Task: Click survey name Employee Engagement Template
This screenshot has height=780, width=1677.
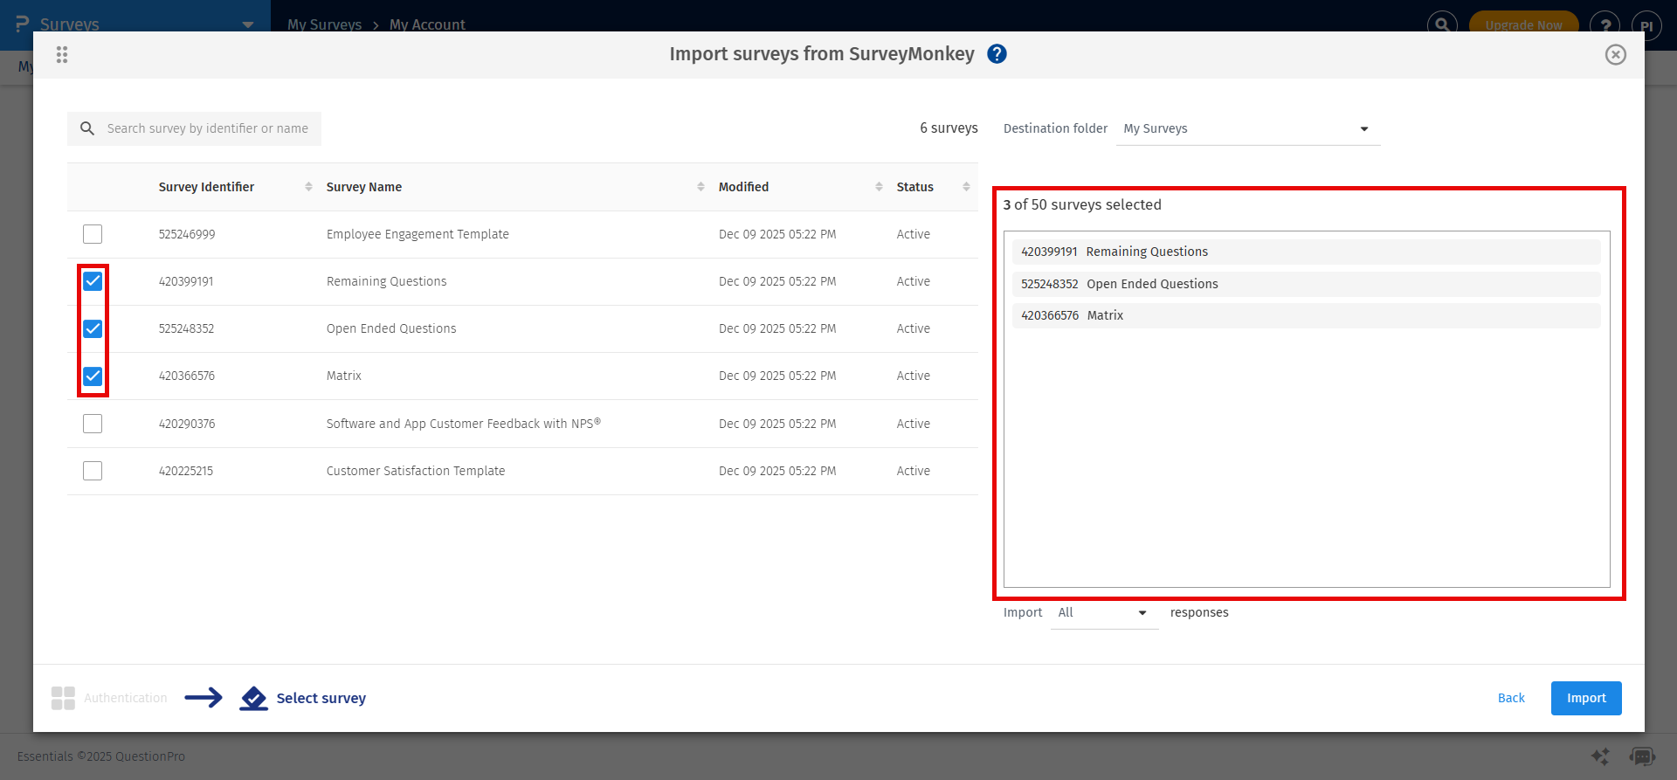Action: tap(418, 234)
